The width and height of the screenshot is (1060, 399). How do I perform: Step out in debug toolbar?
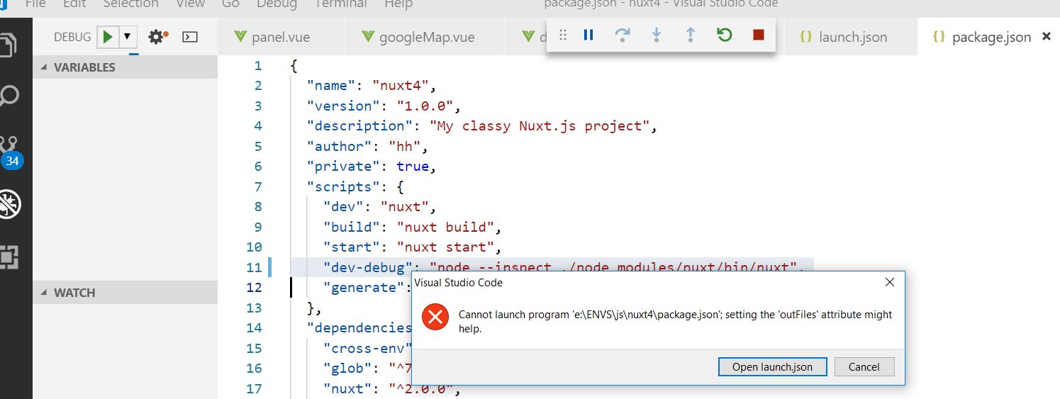coord(690,35)
